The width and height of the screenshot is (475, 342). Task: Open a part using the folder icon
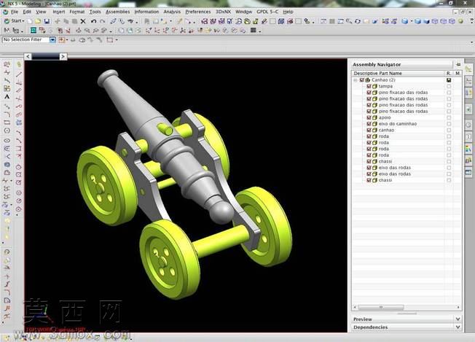pos(38,21)
